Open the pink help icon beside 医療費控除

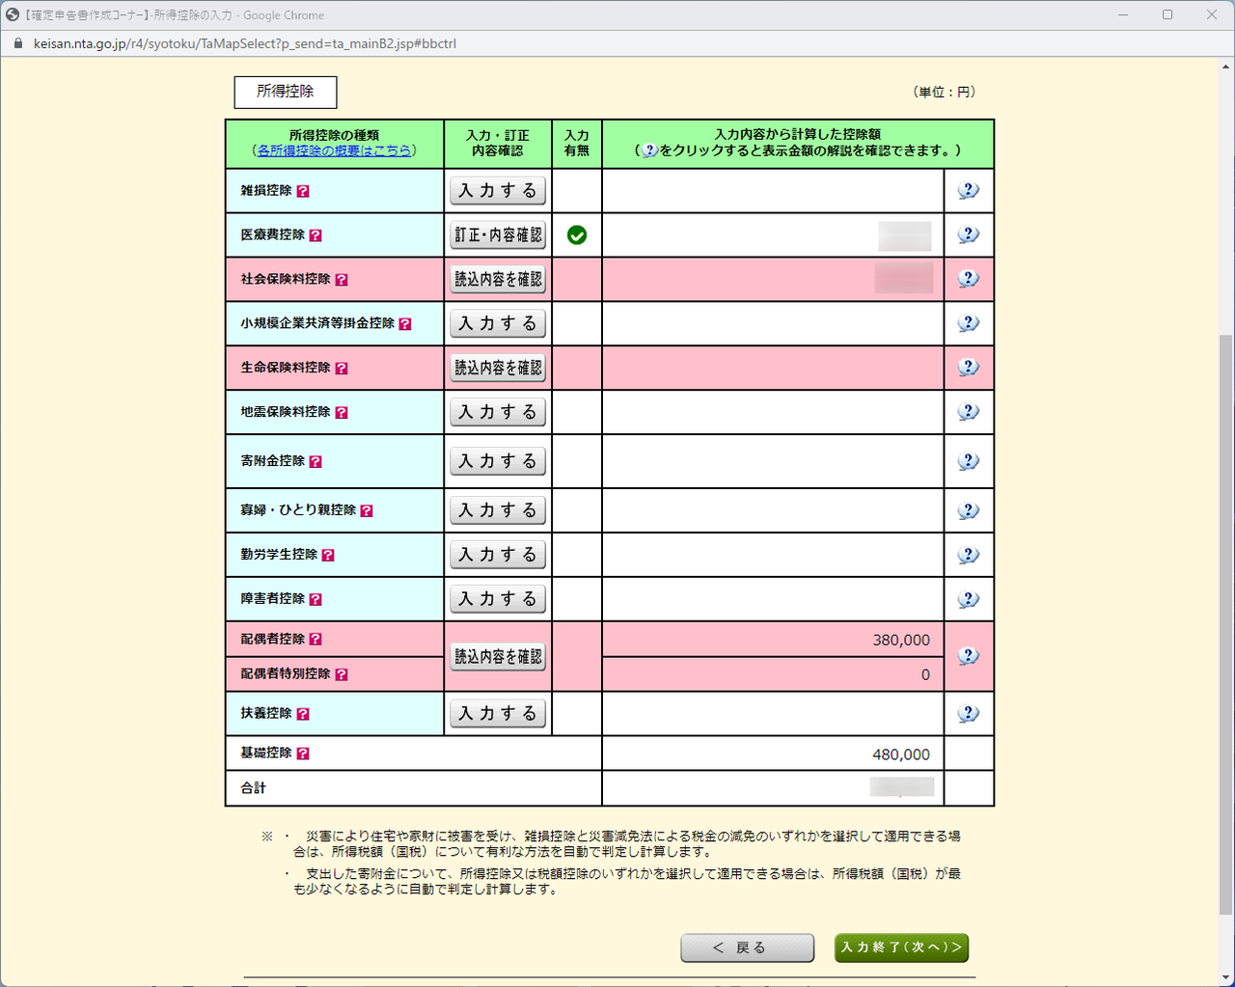[x=316, y=235]
